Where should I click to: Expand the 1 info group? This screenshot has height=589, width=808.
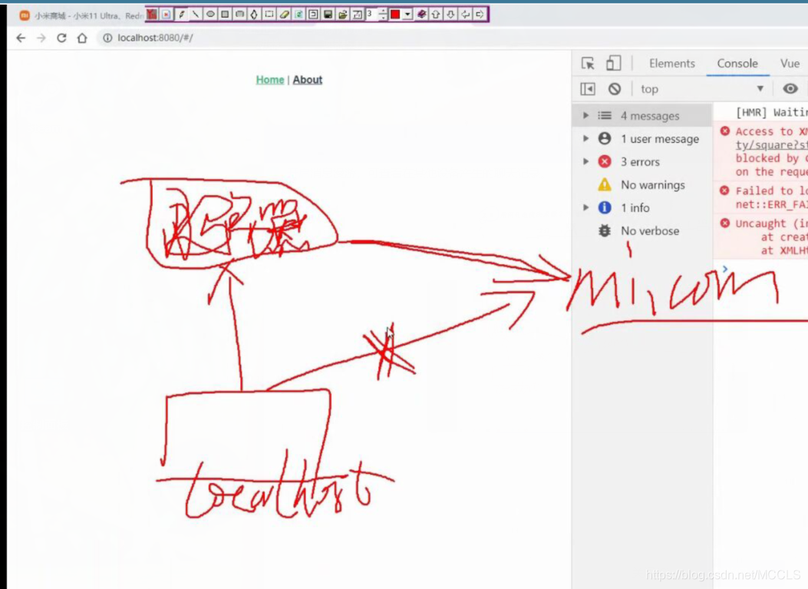pyautogui.click(x=585, y=207)
